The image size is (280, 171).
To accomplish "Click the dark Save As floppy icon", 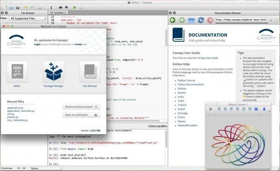I will coord(18,7).
